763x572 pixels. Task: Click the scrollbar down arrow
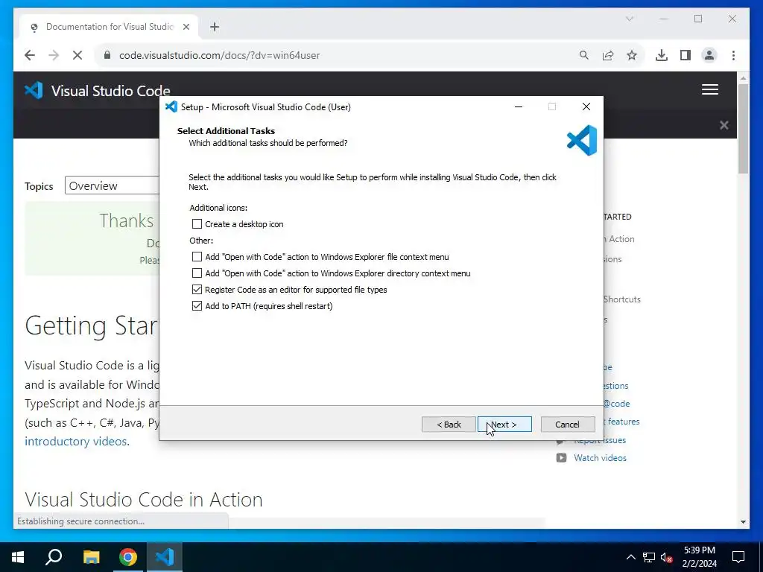[x=743, y=522]
